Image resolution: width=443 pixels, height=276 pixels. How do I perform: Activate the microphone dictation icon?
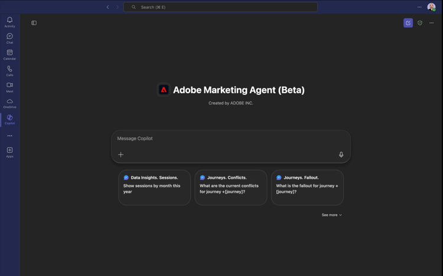click(341, 155)
